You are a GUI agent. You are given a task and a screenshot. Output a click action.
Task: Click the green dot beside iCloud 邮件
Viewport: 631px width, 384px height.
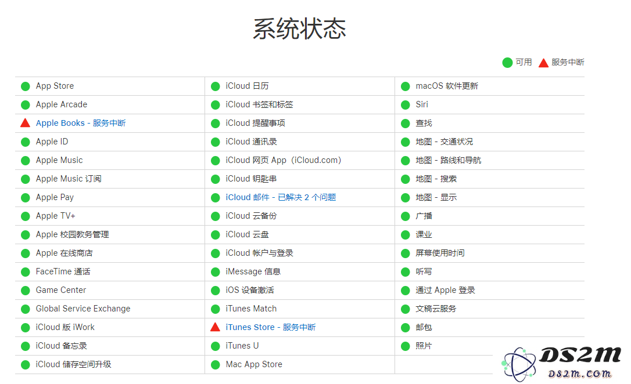[216, 198]
